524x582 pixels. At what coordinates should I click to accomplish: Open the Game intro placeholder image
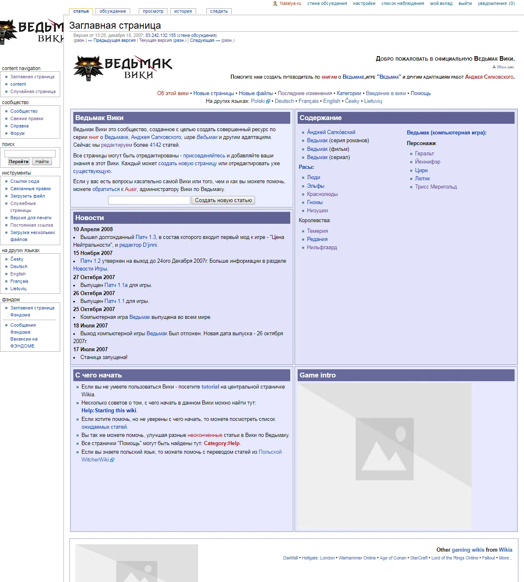pos(384,456)
